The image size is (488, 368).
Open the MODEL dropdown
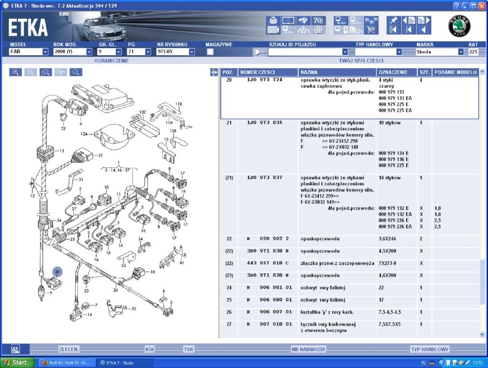(45, 52)
